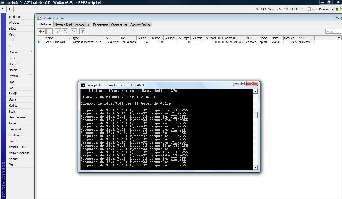Click the minus remove button in Wireless Tables
Screen dimensions: 342x199
point(50,32)
